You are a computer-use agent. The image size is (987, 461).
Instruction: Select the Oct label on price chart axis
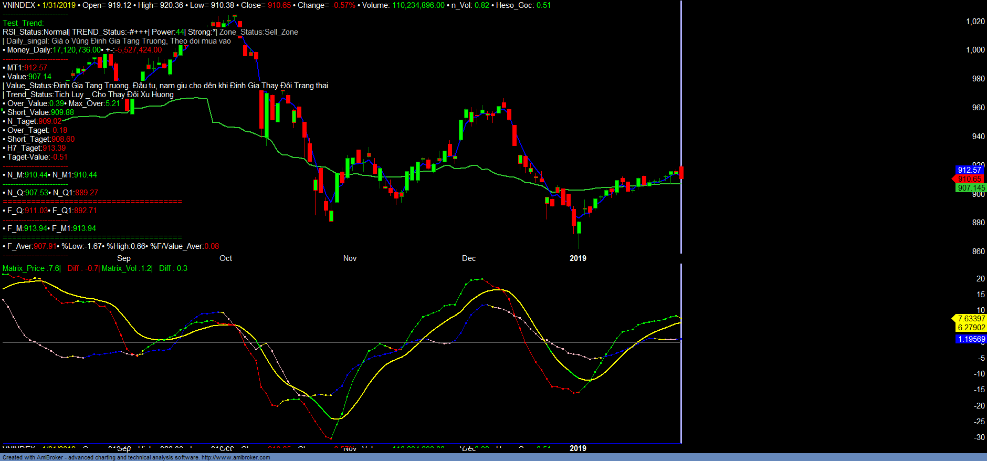pos(226,258)
